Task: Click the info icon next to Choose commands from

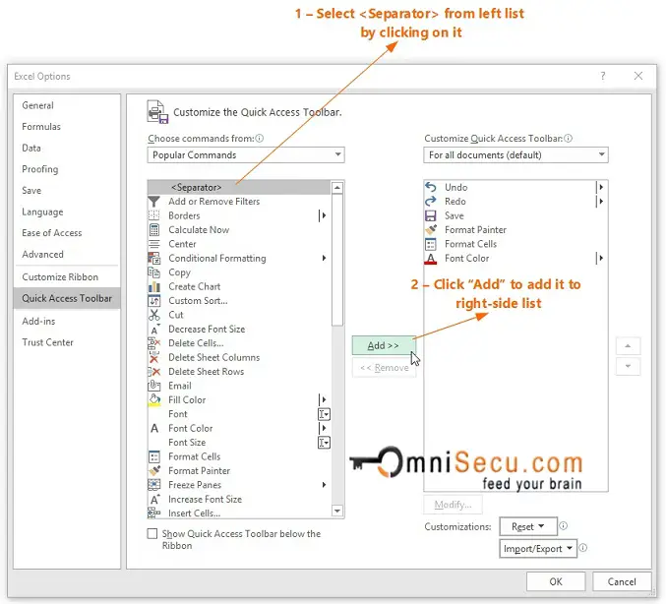Action: coord(260,138)
